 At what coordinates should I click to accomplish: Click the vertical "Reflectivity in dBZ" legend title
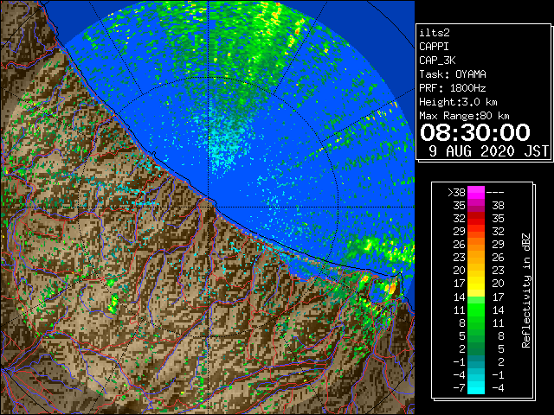[526, 290]
